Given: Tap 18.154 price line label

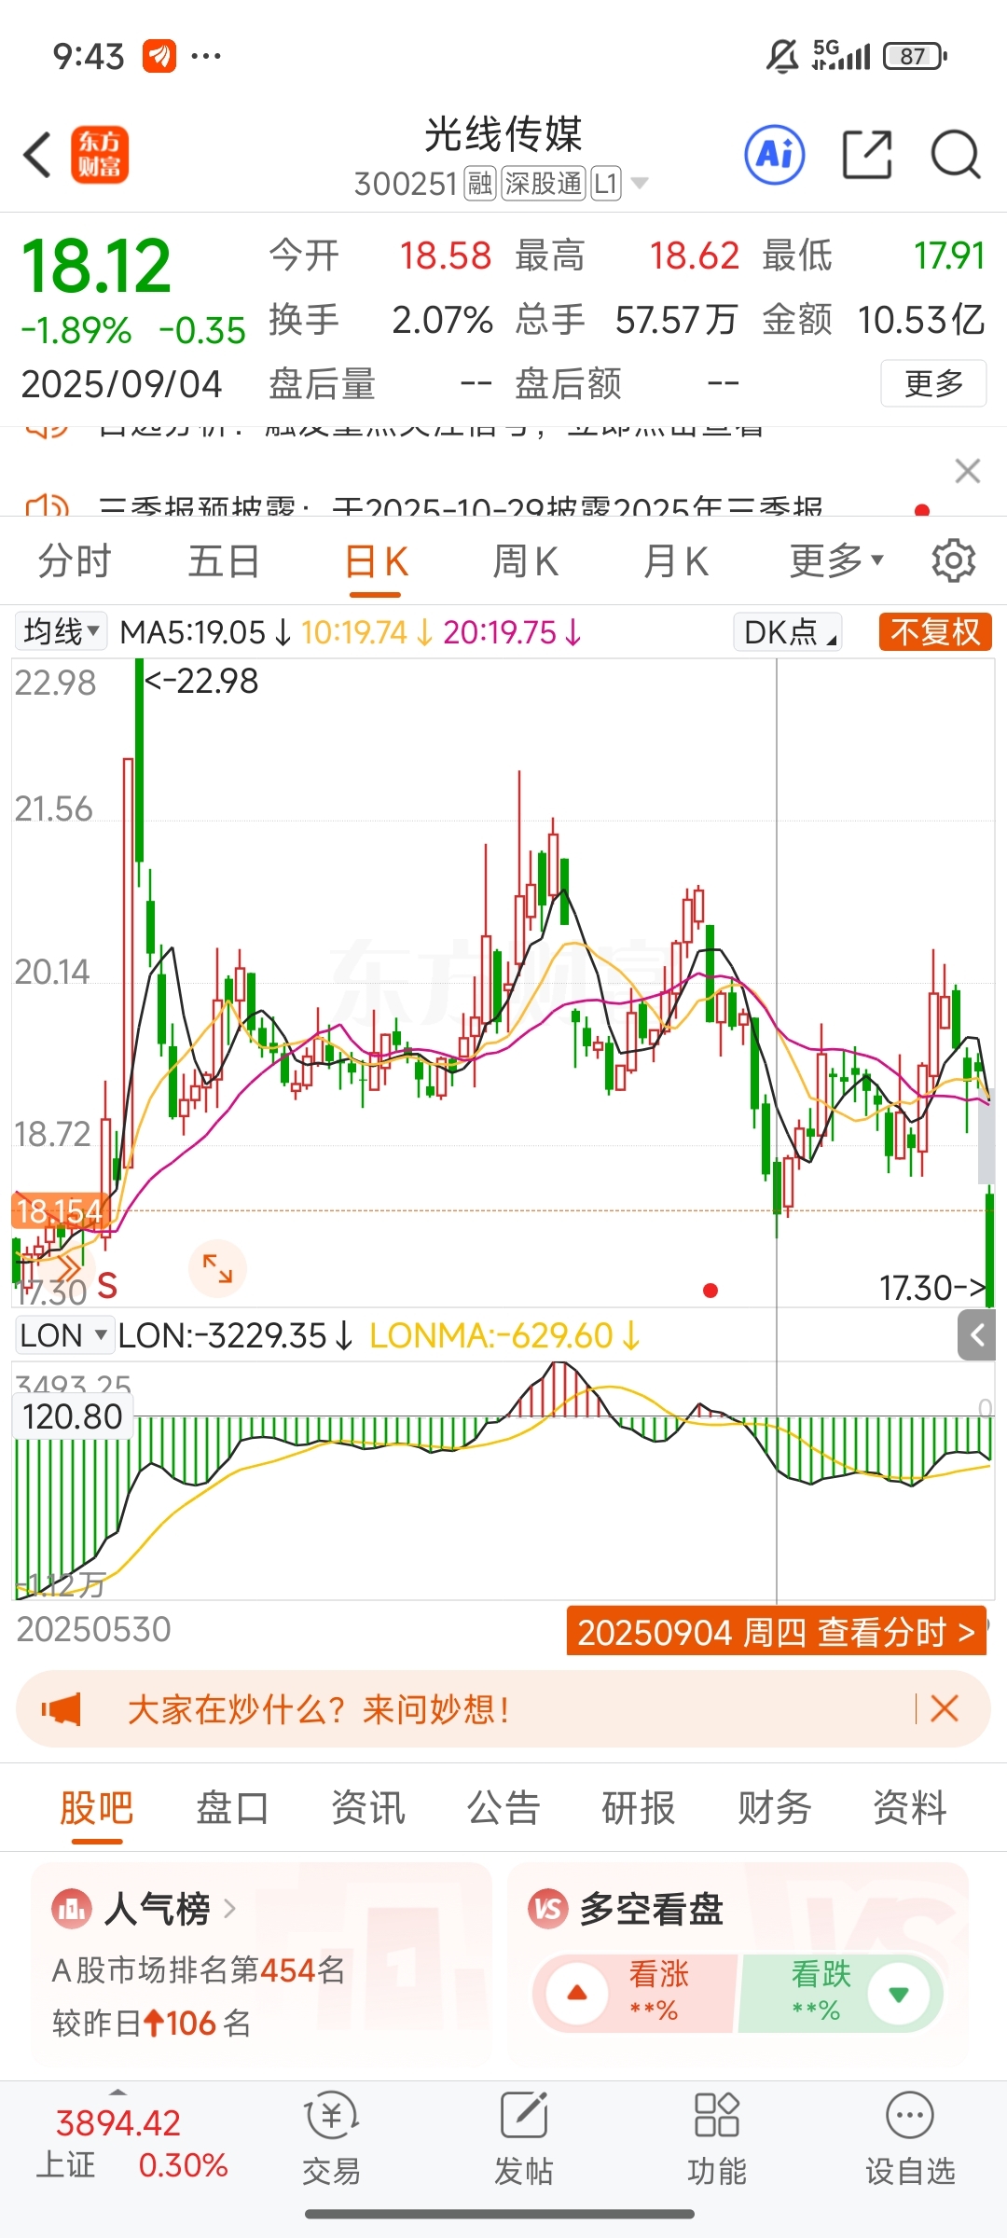Looking at the screenshot, I should [59, 1211].
